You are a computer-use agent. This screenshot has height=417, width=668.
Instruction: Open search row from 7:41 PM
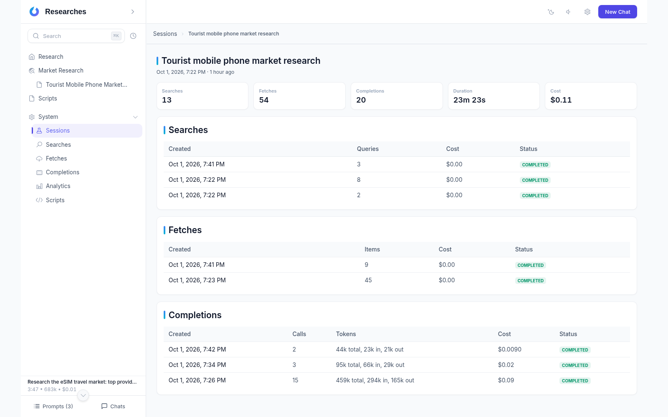click(x=397, y=164)
